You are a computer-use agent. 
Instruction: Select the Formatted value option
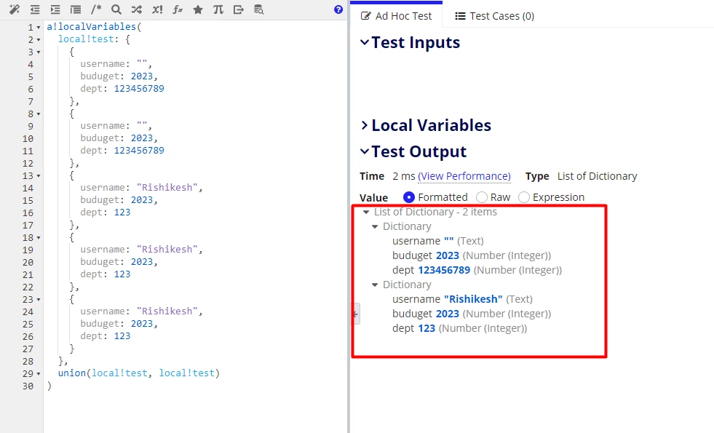point(409,197)
